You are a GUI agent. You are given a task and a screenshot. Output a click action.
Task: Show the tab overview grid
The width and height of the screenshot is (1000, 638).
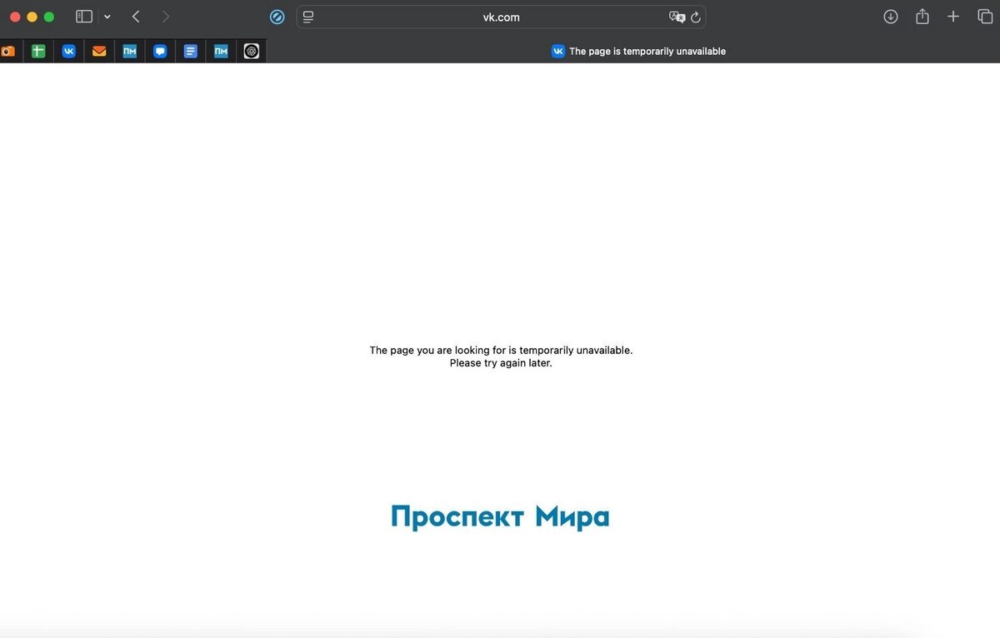[x=985, y=16]
